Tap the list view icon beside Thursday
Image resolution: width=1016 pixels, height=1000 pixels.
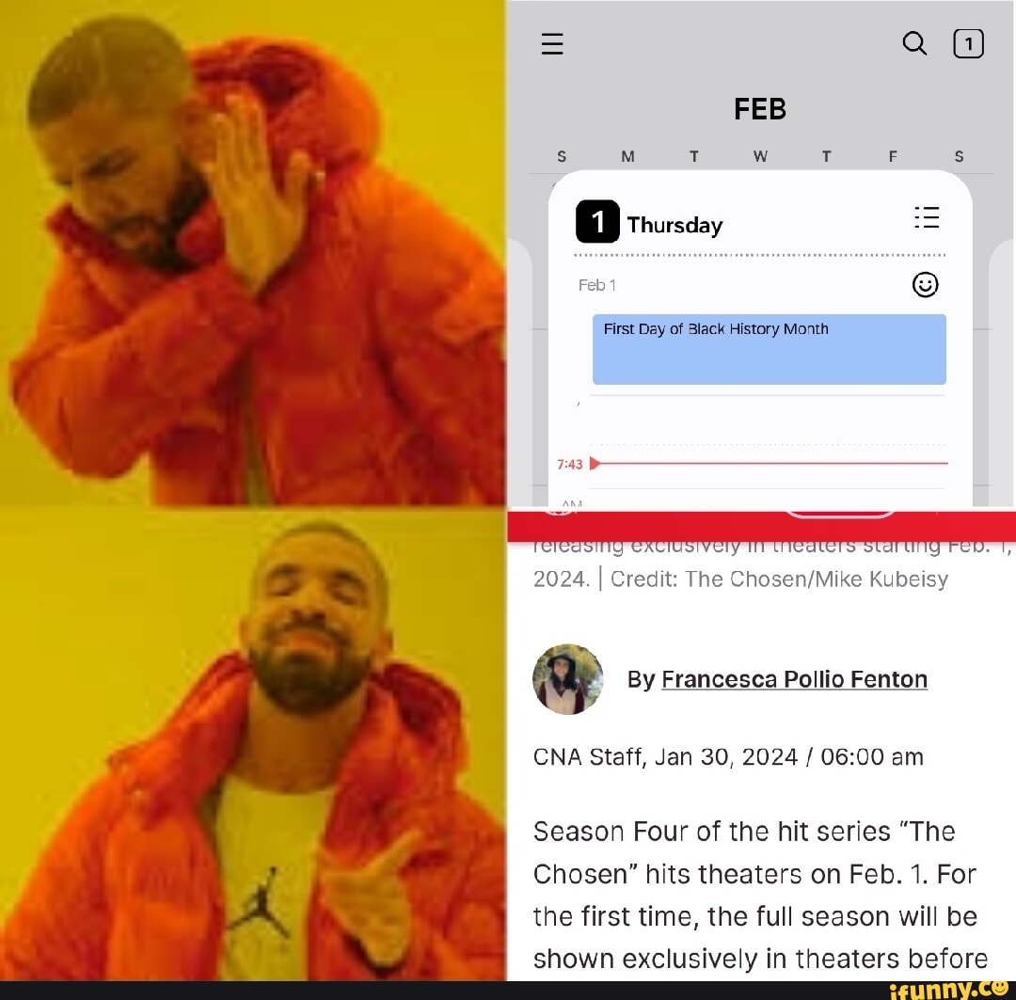point(927,217)
